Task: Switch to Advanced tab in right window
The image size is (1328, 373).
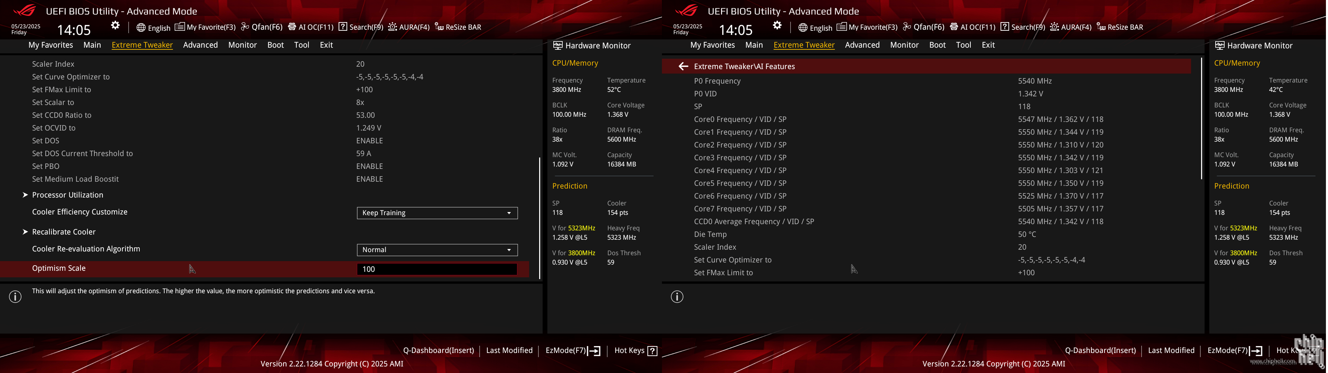Action: tap(863, 45)
